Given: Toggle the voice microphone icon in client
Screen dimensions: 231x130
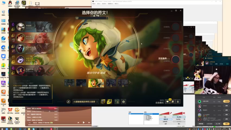Looking at the screenshot, I should 178,102.
